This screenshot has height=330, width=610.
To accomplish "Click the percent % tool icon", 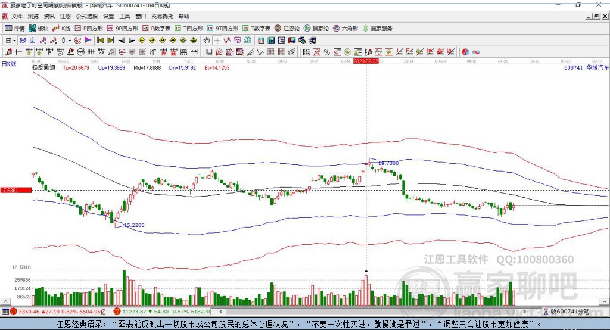I will pyautogui.click(x=327, y=52).
